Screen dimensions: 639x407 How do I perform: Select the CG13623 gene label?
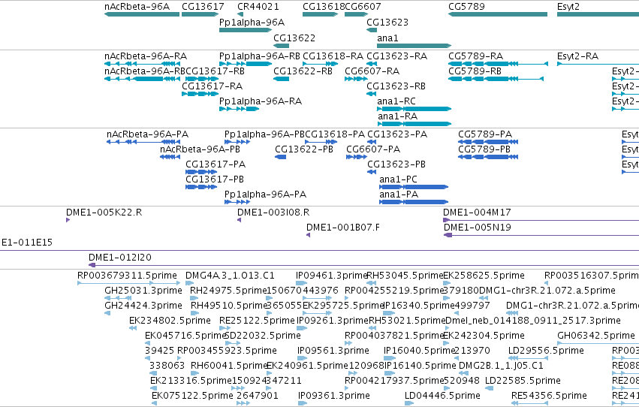(x=387, y=22)
